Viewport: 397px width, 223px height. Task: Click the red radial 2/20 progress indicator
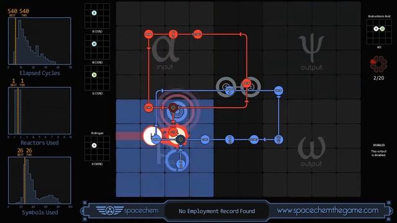coord(378,64)
